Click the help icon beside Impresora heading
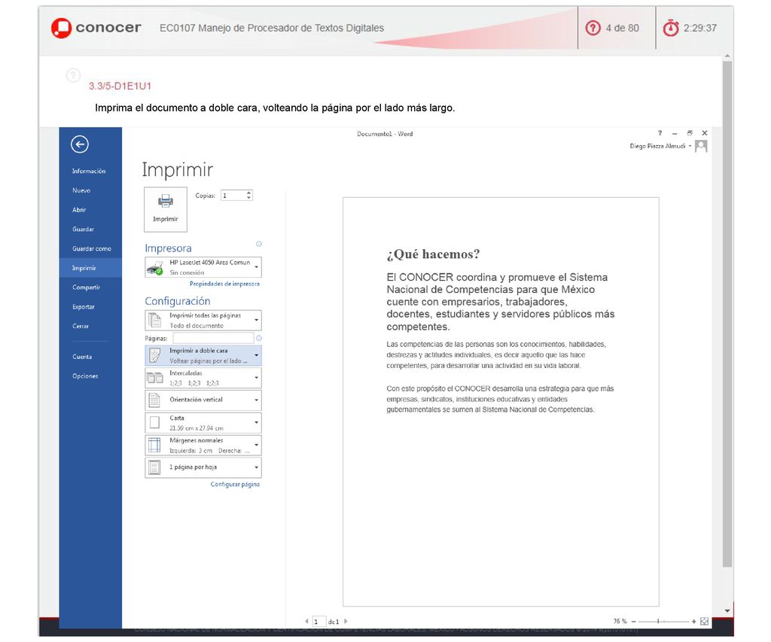This screenshot has width=771, height=642. coord(259,244)
